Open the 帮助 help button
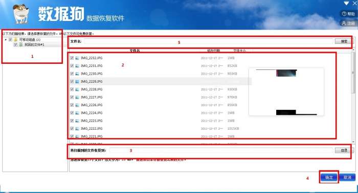 pos(348,14)
